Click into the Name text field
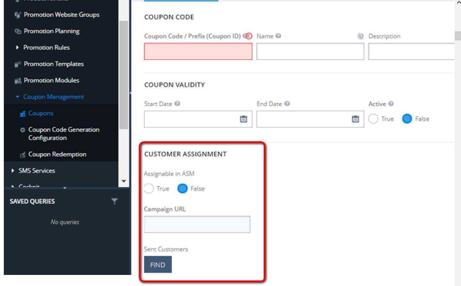Screen dimensions: 461x286 [x=310, y=51]
